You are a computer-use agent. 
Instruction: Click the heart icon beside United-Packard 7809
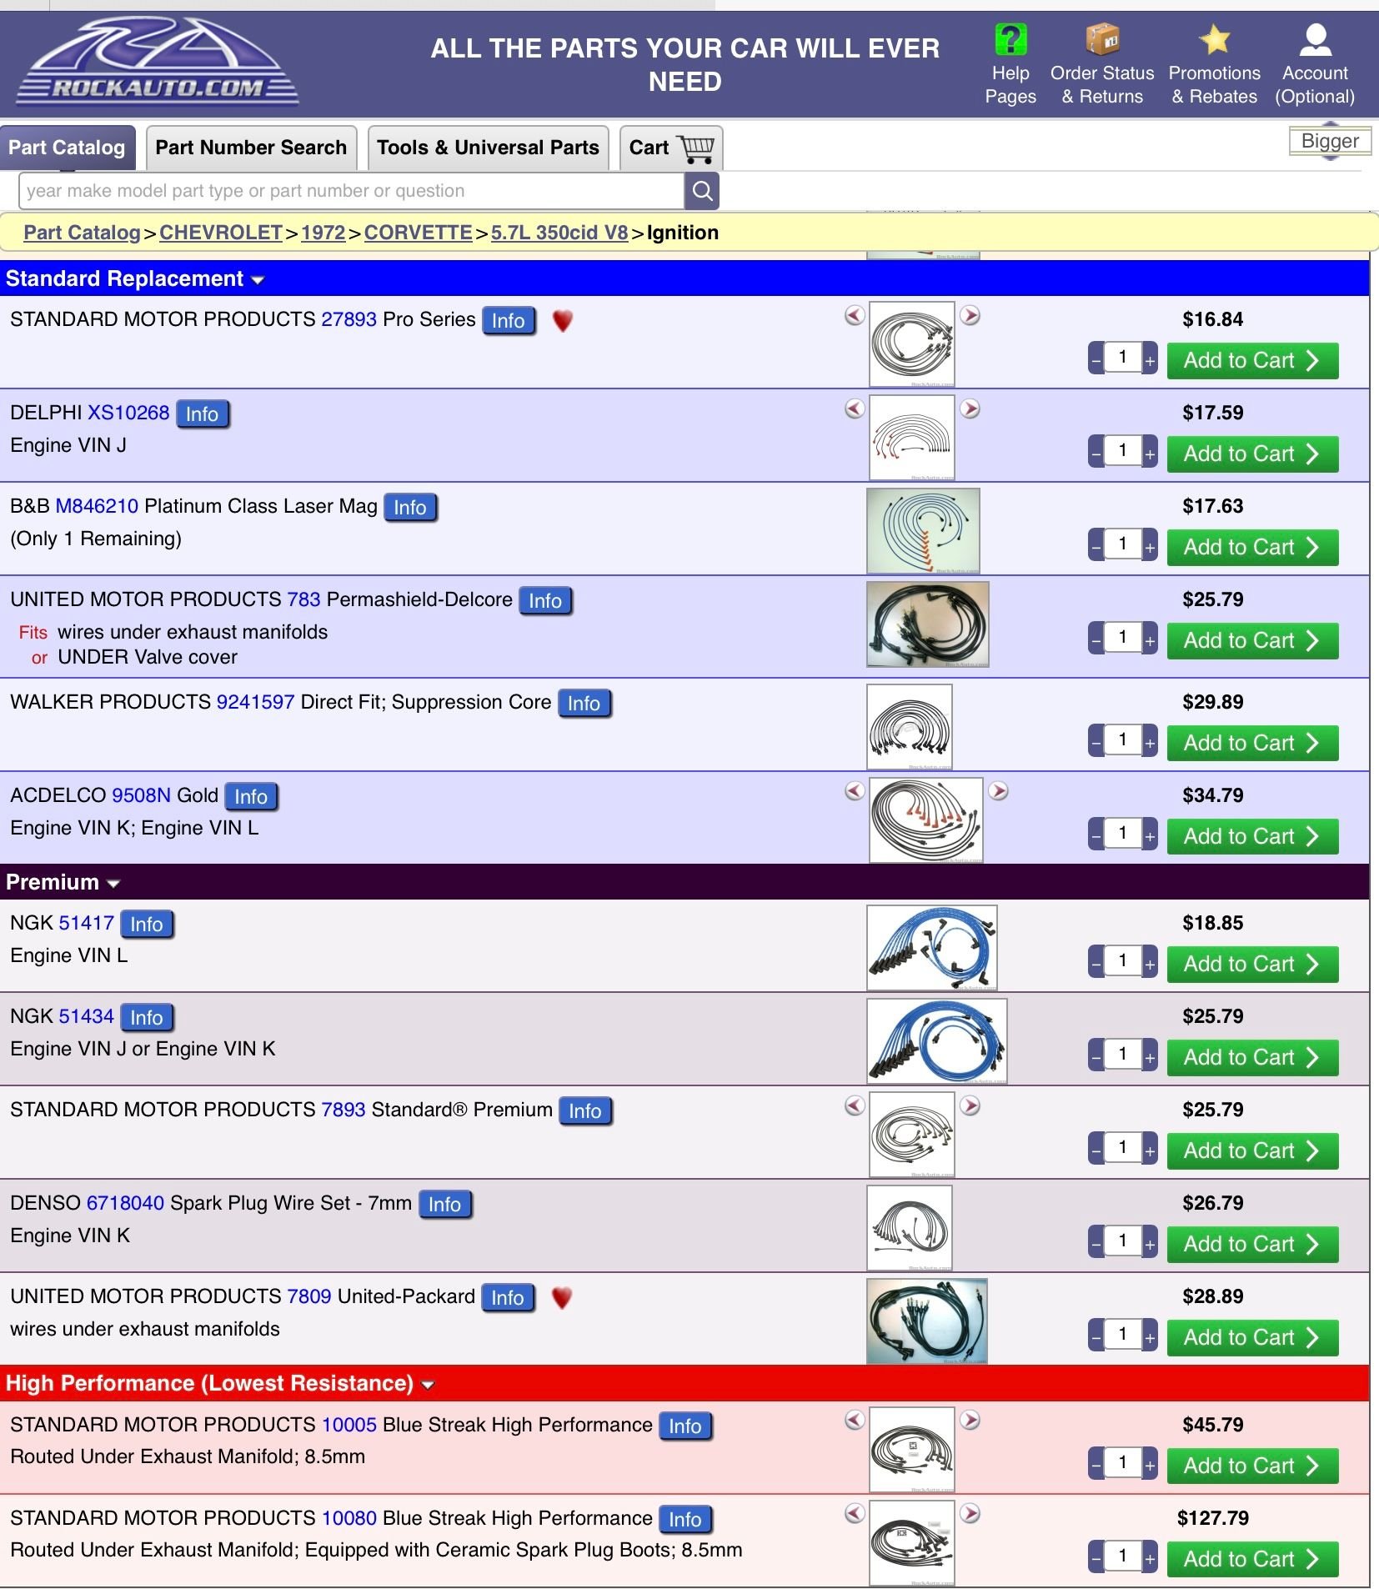tap(562, 1298)
